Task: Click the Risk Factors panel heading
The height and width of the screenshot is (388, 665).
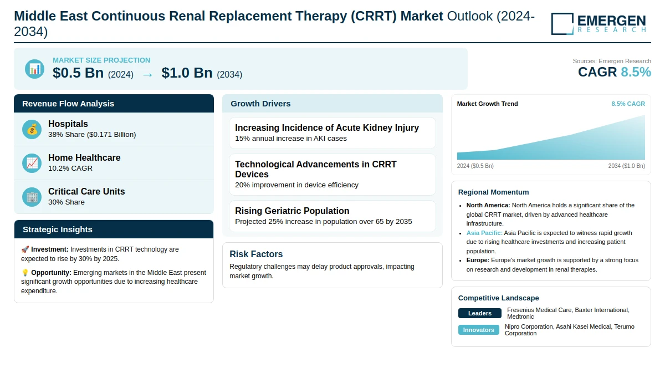Action: coord(256,254)
